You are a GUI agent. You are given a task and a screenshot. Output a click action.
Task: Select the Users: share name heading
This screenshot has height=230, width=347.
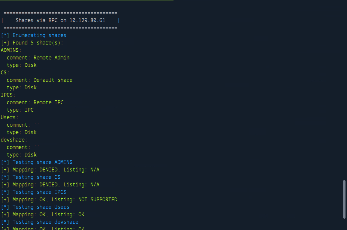[x=10, y=117]
